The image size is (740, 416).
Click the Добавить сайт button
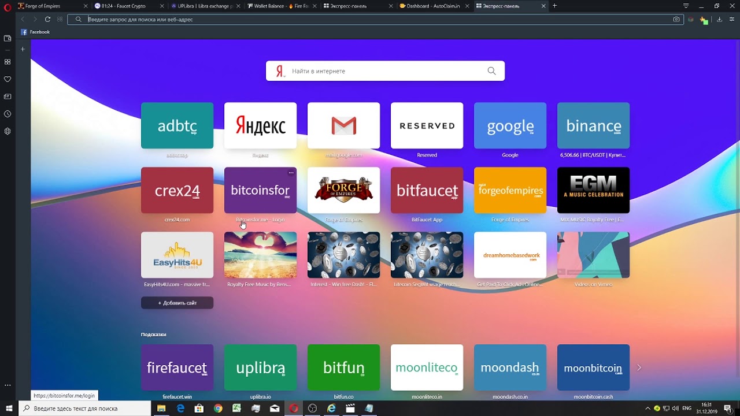177,303
